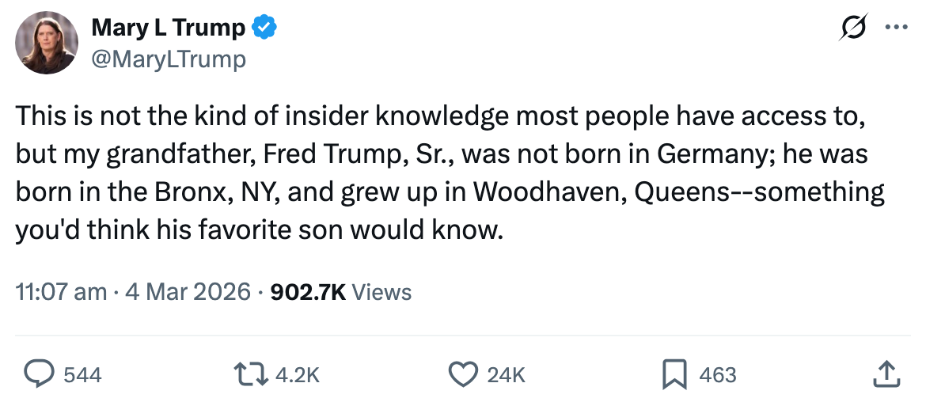Screen dimensions: 926x402
Task: Like the tweet with the heart icon
Action: tap(463, 374)
